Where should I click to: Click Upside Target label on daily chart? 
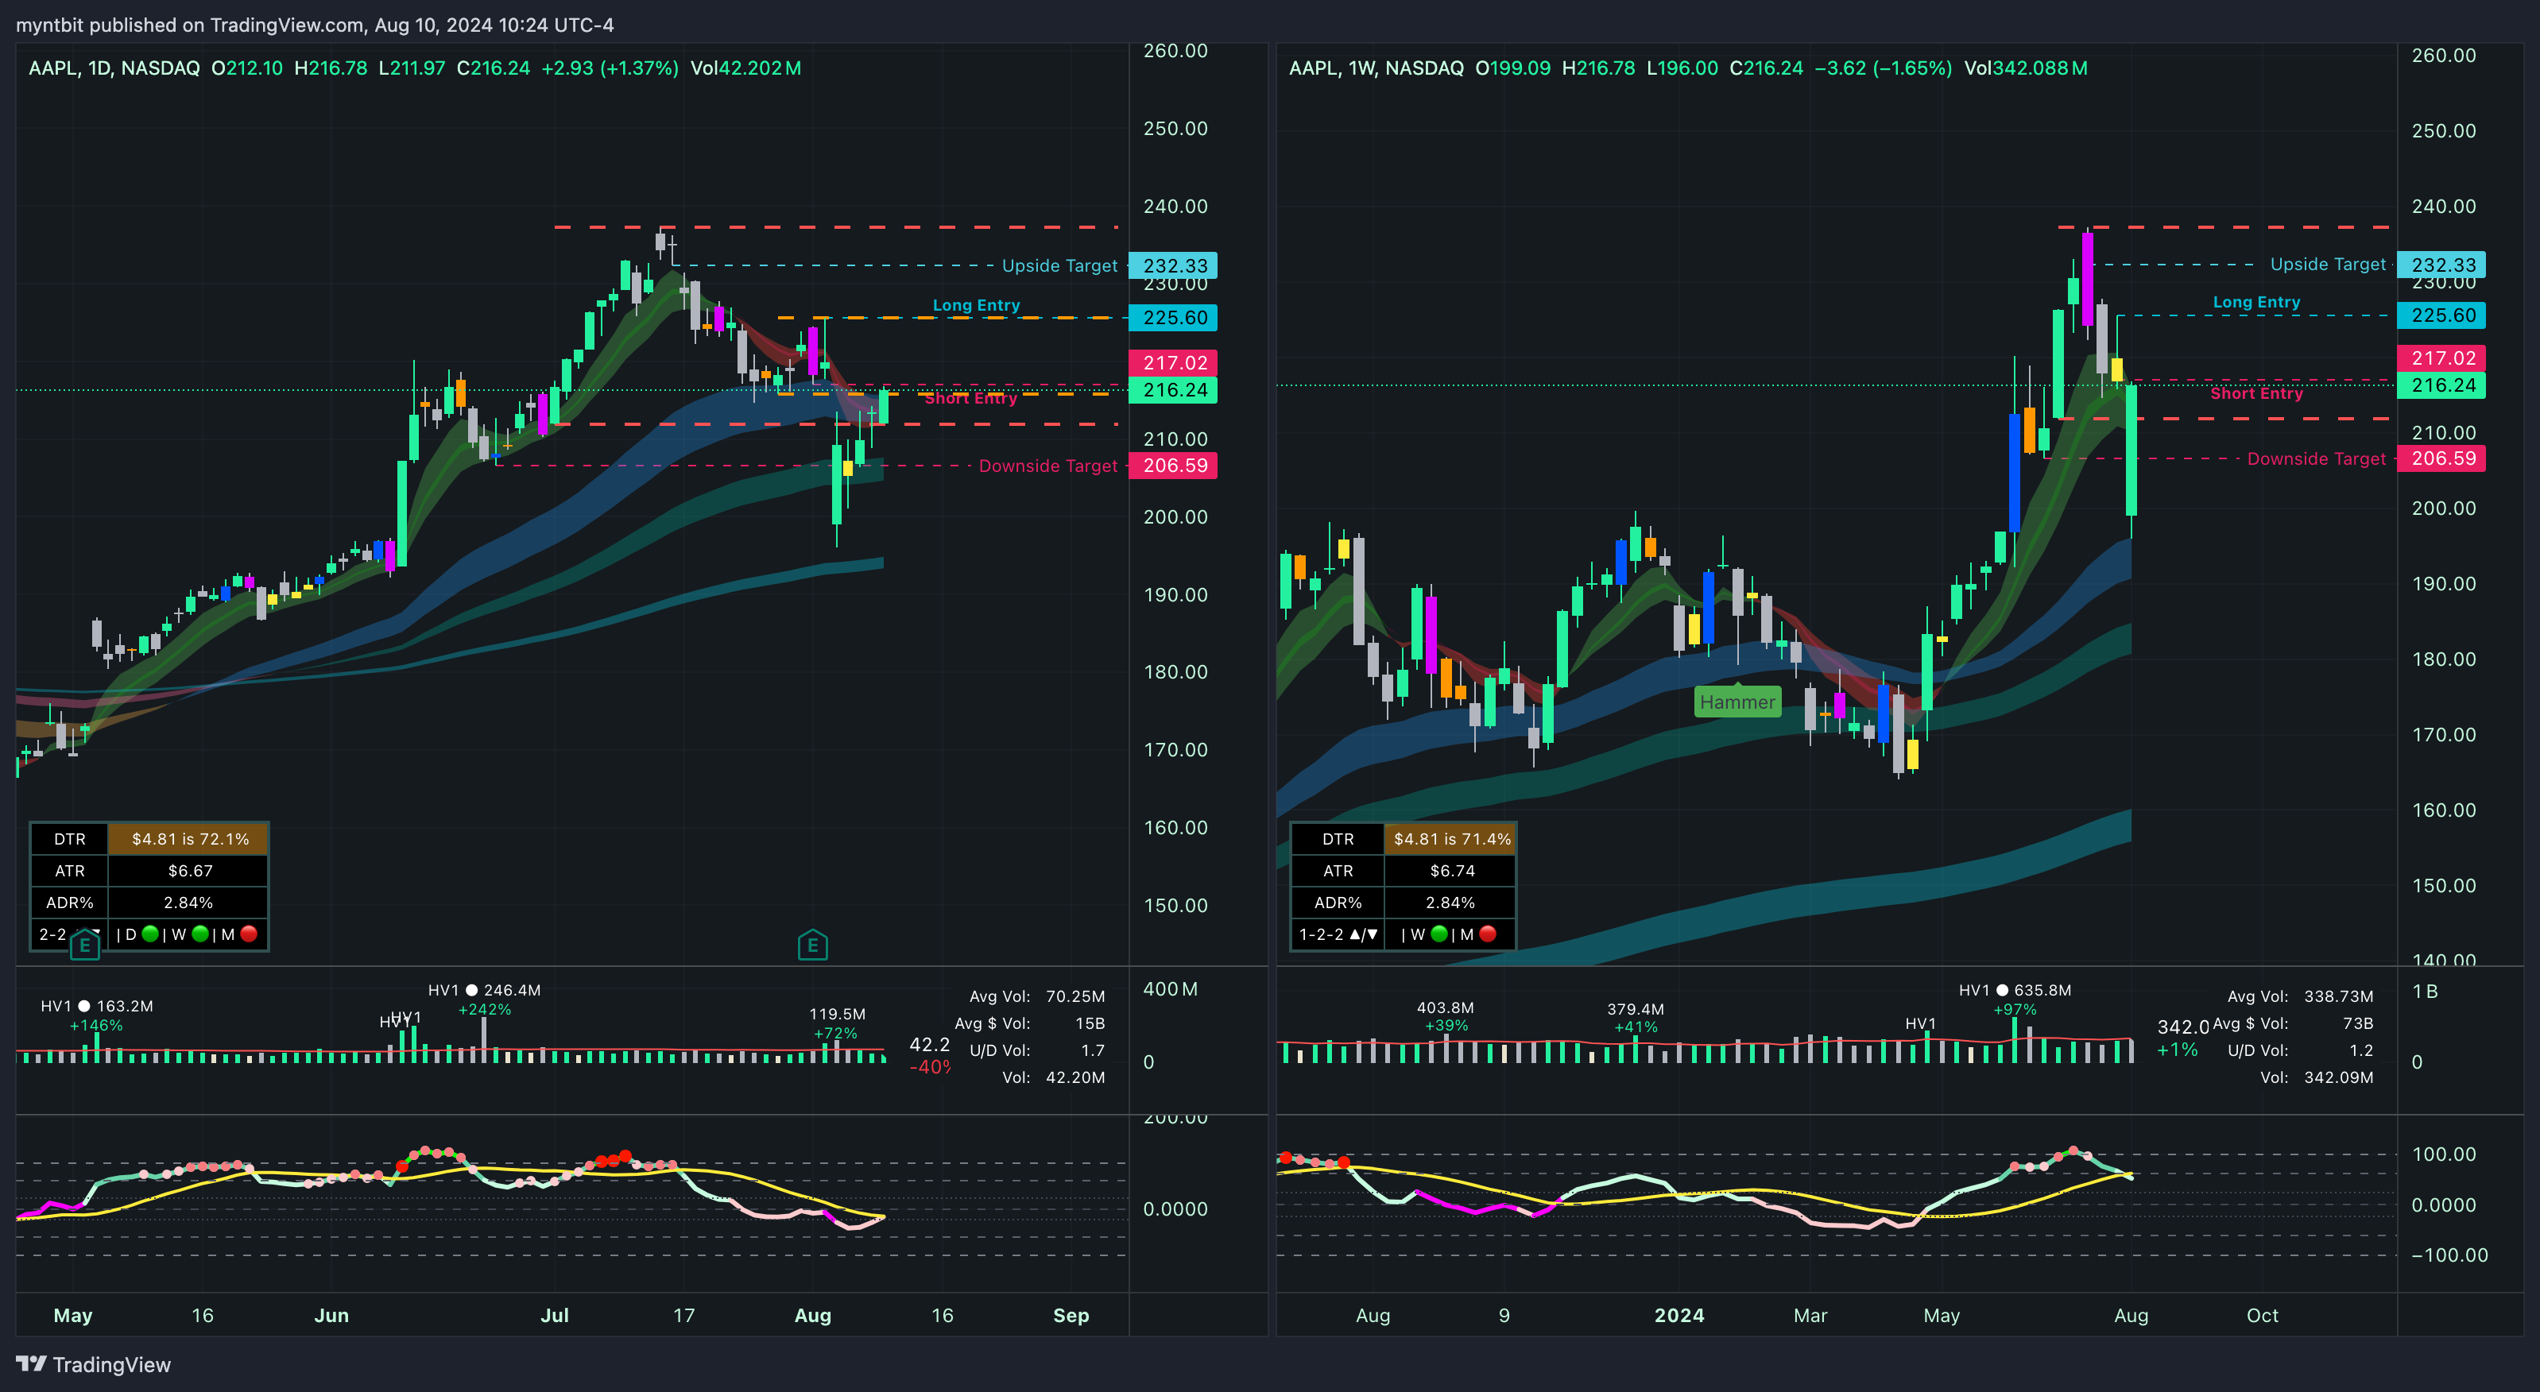tap(1060, 265)
